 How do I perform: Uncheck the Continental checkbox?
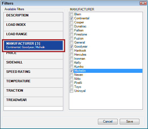72,18
